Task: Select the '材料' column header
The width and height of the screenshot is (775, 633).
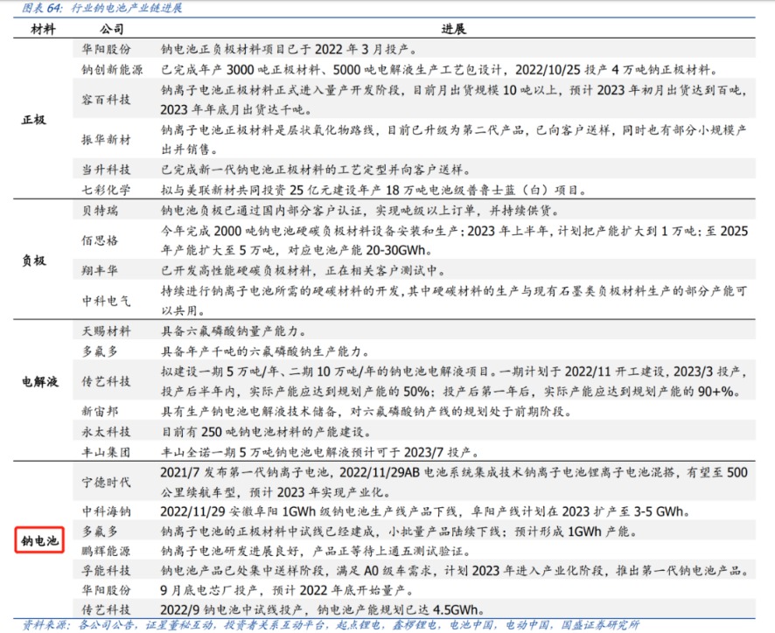Action: pyautogui.click(x=43, y=29)
